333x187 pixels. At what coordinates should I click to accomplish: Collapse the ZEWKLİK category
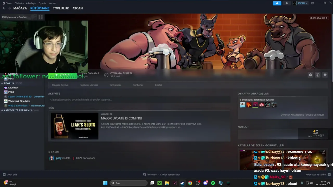2,83
